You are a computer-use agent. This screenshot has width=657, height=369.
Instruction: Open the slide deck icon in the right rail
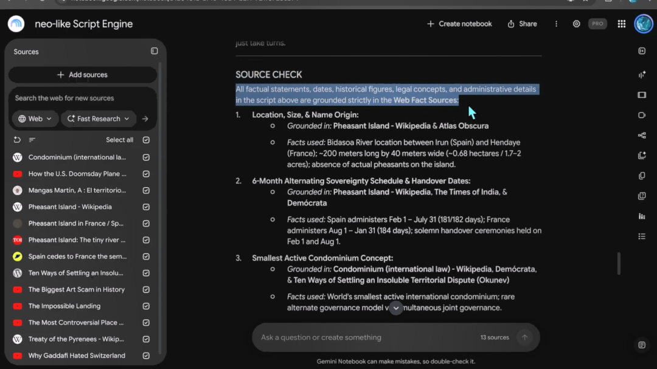click(642, 95)
